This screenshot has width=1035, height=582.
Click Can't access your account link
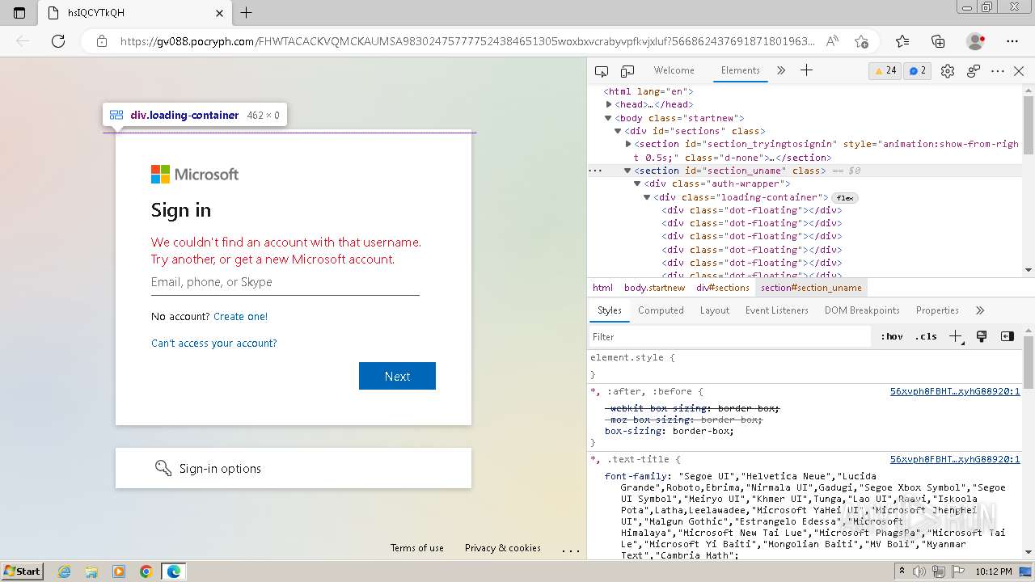pos(213,344)
